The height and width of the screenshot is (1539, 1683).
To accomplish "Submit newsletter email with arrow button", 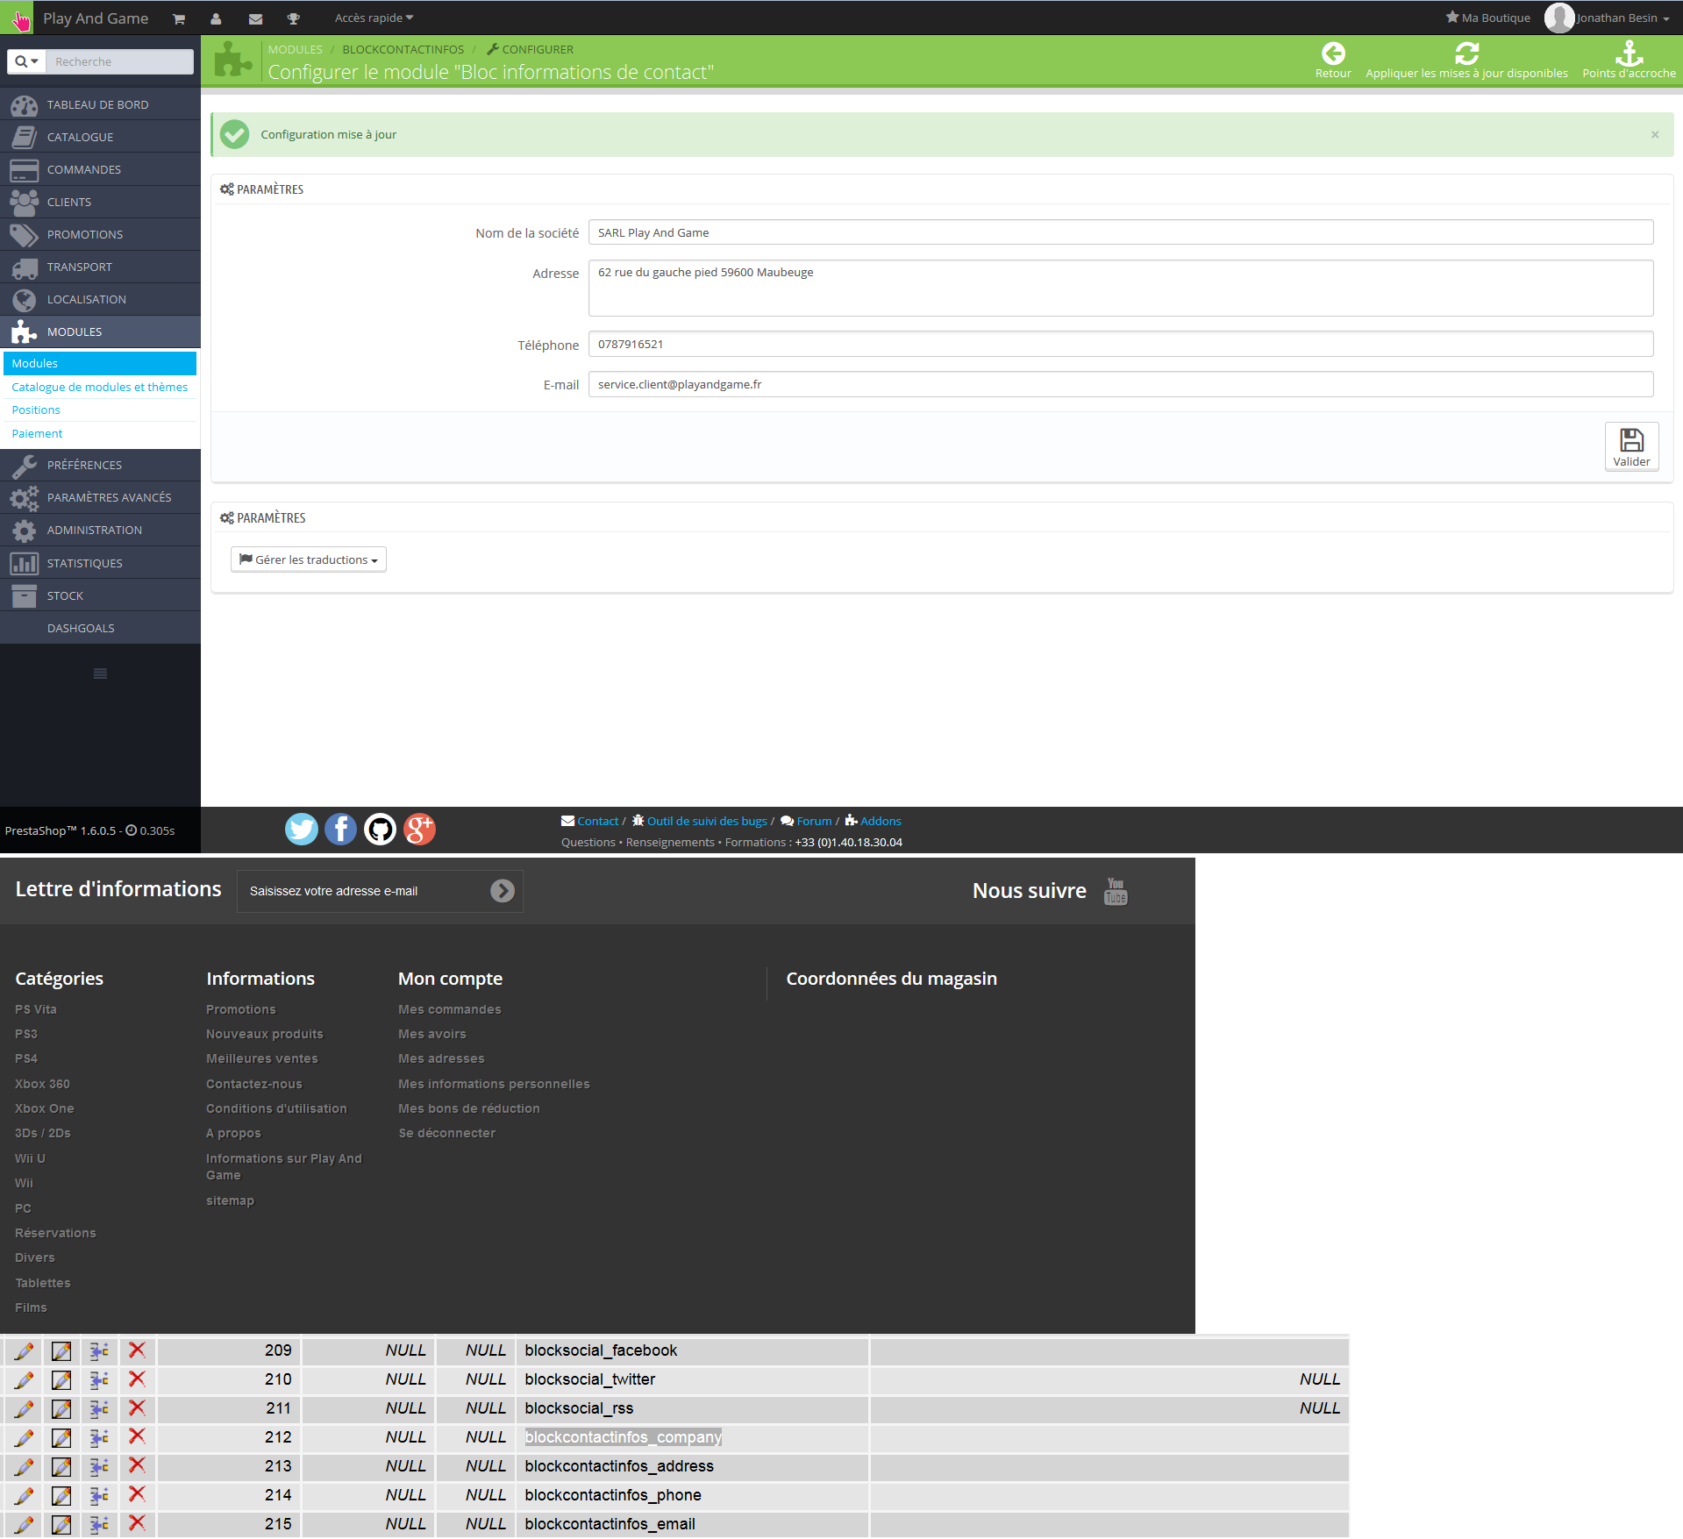I will point(503,891).
